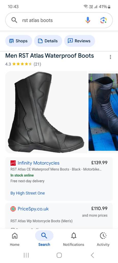Viewport: 118px width, 263px height.
Task: Tap the PriceSpy circular logo icon
Action: click(13, 209)
